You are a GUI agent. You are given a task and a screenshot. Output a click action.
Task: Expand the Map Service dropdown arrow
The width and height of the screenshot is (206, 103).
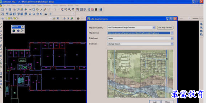pyautogui.click(x=172, y=33)
